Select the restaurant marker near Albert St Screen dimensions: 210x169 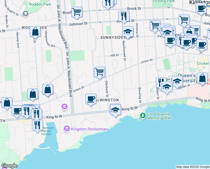(x=159, y=82)
